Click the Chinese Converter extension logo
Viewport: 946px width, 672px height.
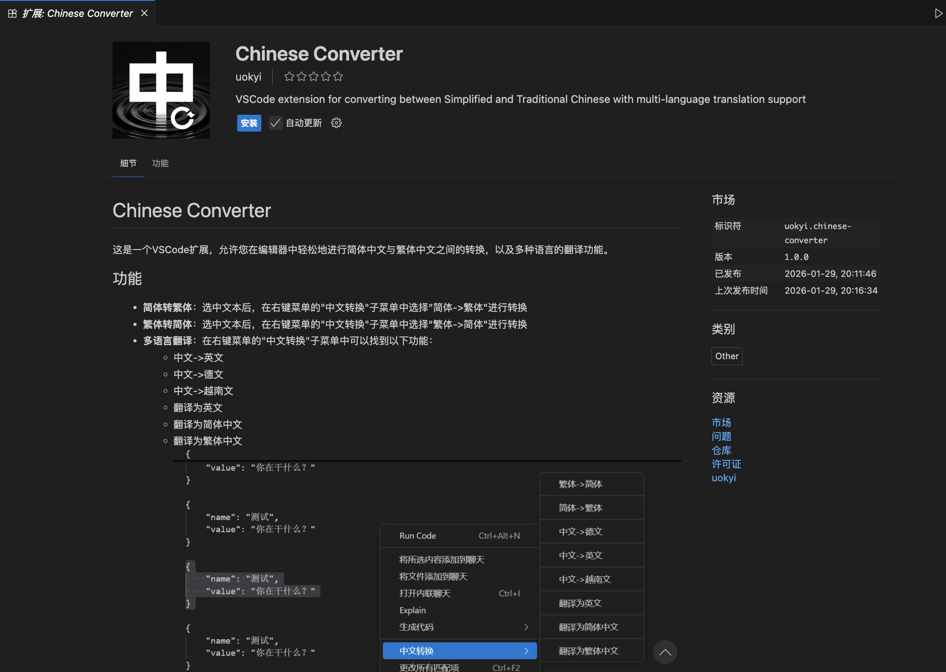tap(161, 91)
